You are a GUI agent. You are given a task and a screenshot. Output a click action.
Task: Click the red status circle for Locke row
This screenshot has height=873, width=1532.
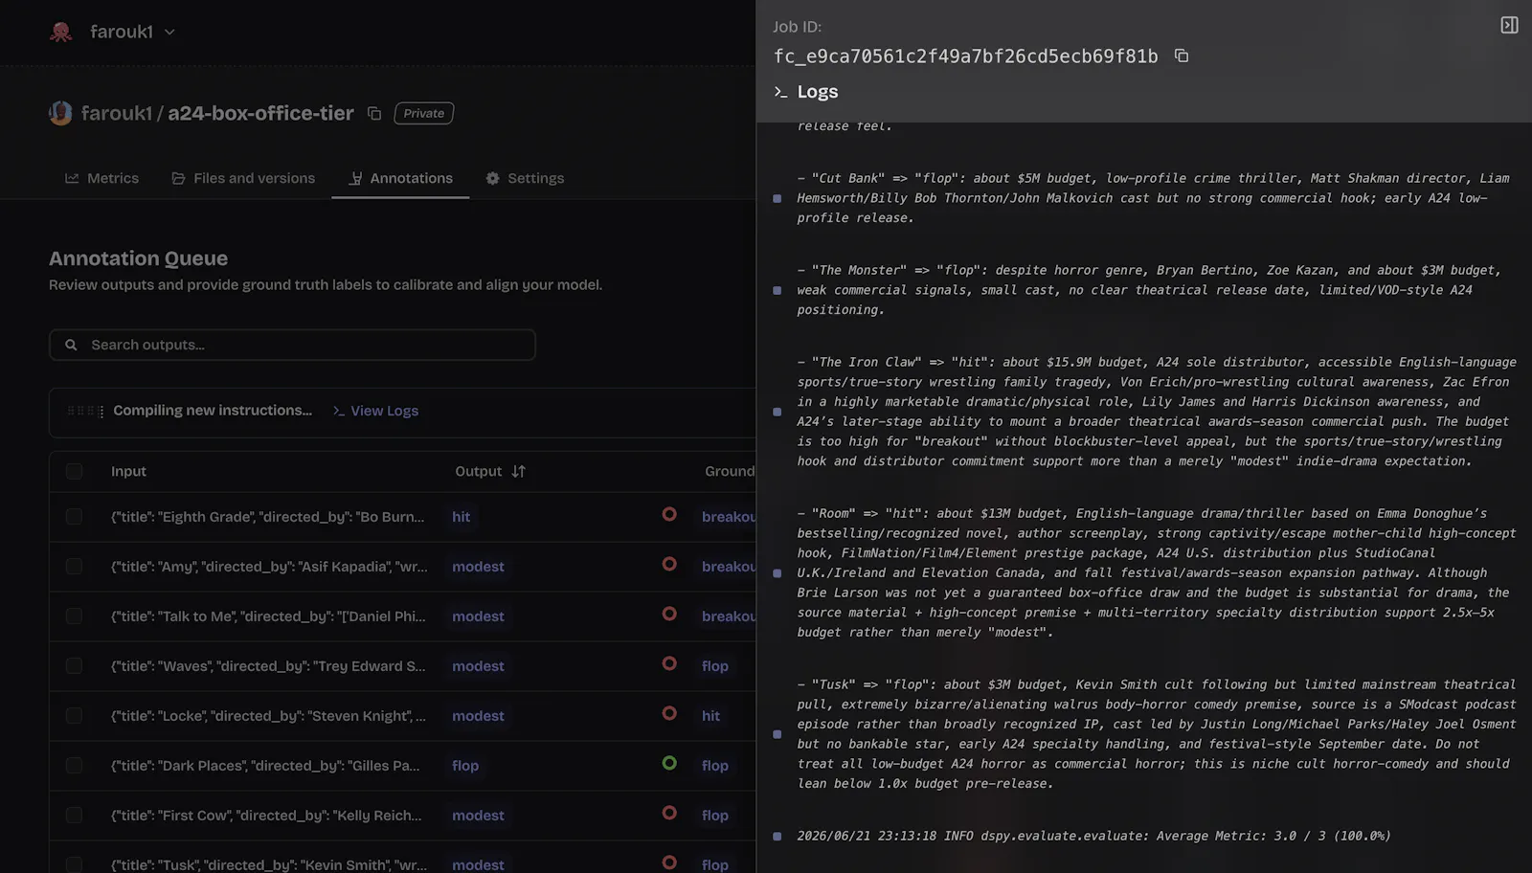[669, 713]
